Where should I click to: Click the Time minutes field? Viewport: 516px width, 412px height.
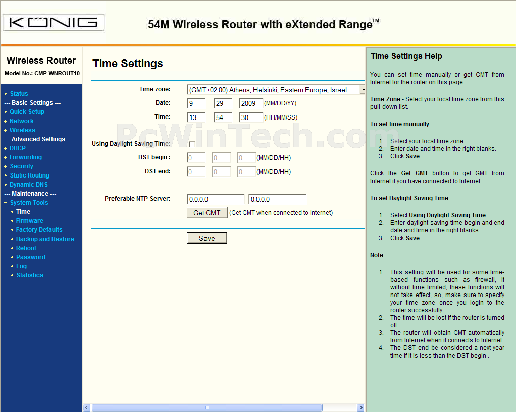click(223, 117)
